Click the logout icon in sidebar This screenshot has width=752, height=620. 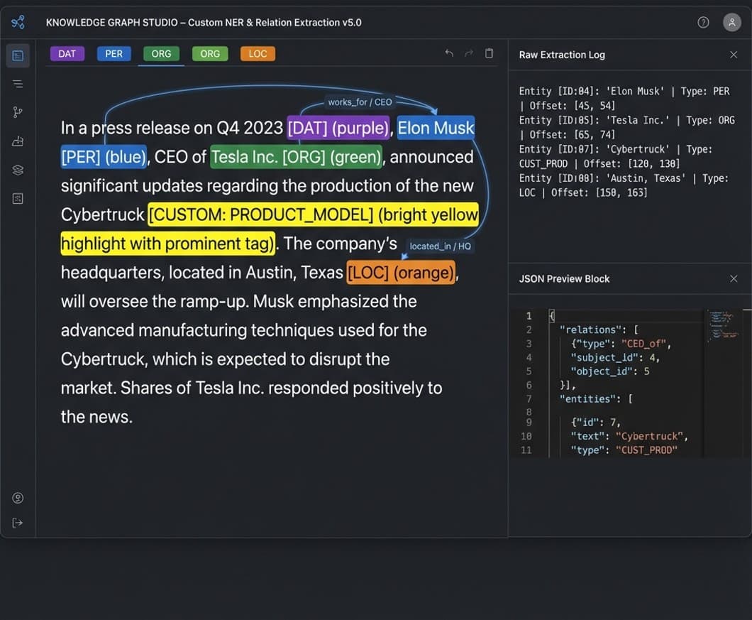pos(18,523)
